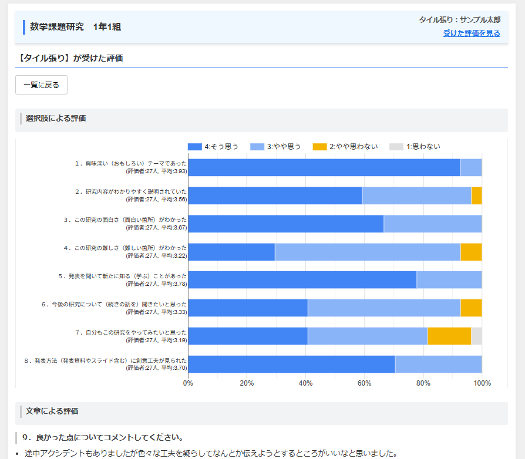Toggle the 2:やや思わない legend swatch
This screenshot has width=525, height=459.
coord(319,147)
